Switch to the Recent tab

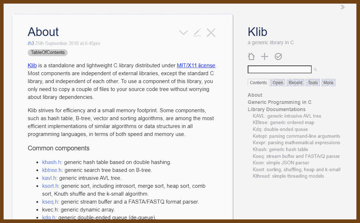(295, 83)
